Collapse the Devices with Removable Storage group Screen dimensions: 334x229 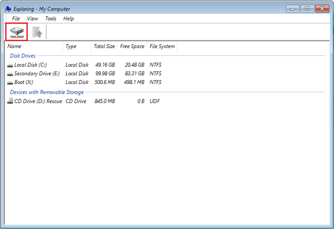[47, 92]
